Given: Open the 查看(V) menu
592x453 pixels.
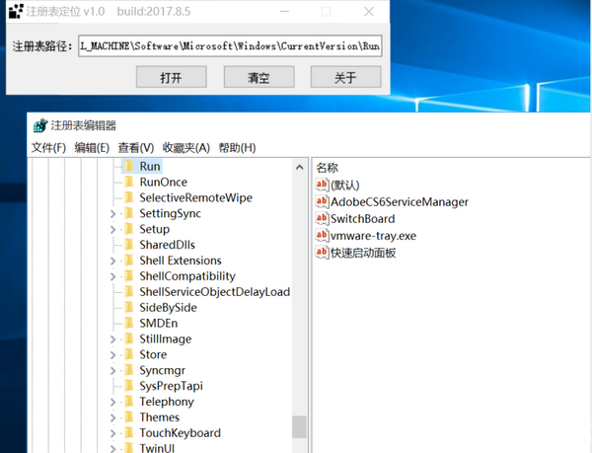Looking at the screenshot, I should click(135, 148).
